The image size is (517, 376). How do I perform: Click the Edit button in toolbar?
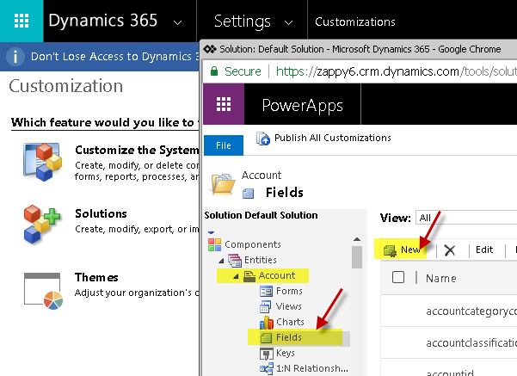coord(484,250)
